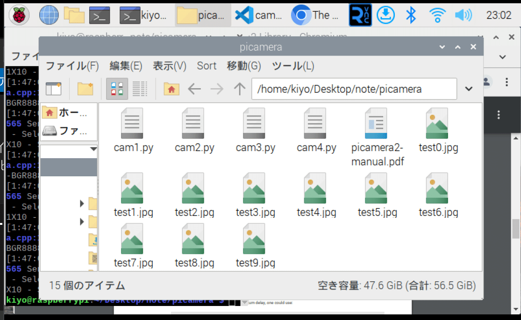Image resolution: width=521 pixels, height=320 pixels.
Task: Open the volume slider from the taskbar
Action: 463,14
